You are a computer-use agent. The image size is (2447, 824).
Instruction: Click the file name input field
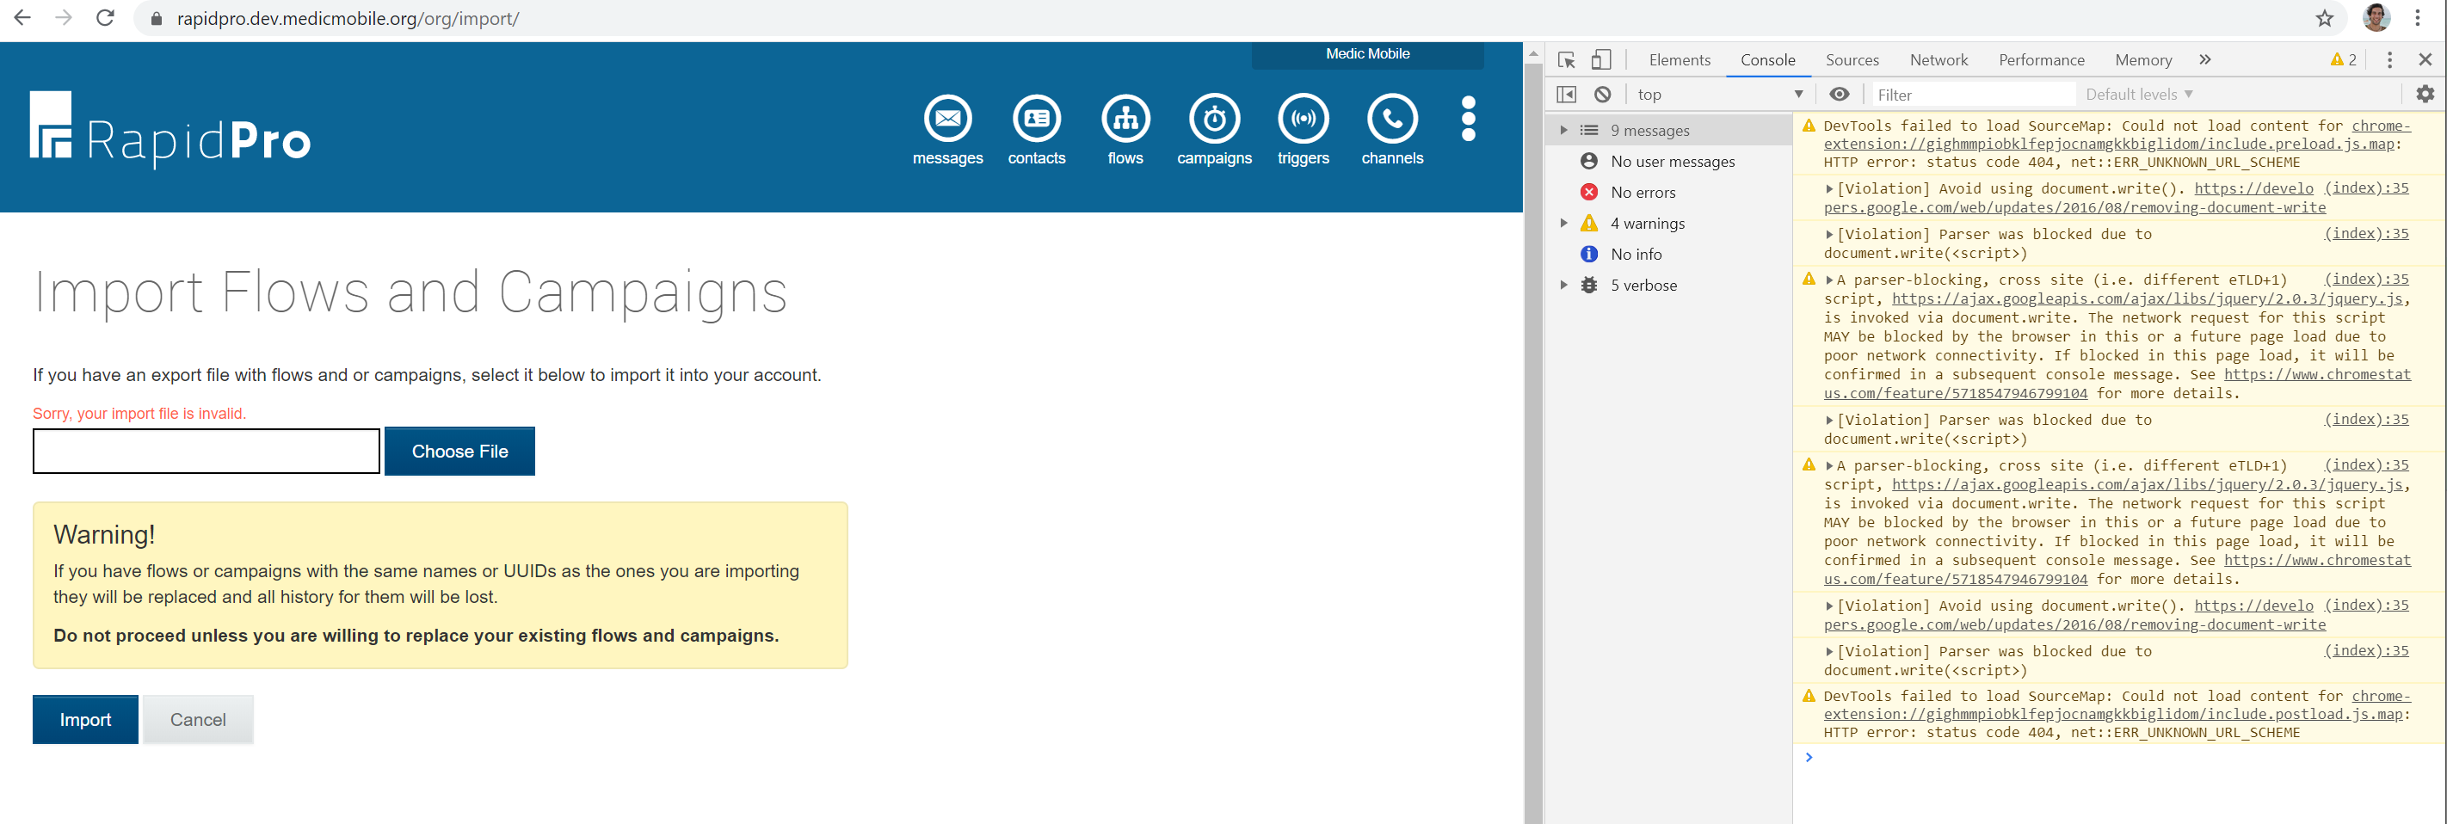(x=205, y=451)
